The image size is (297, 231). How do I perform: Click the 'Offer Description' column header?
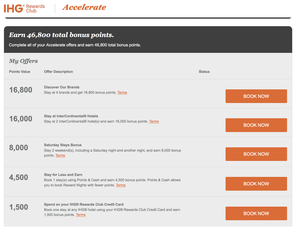tap(58, 72)
